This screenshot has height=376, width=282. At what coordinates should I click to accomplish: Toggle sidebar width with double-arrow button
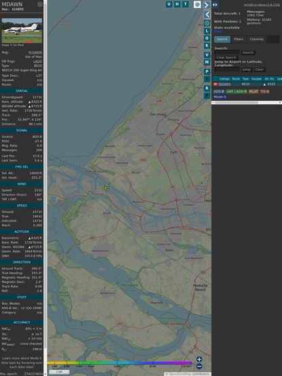[x=215, y=5]
